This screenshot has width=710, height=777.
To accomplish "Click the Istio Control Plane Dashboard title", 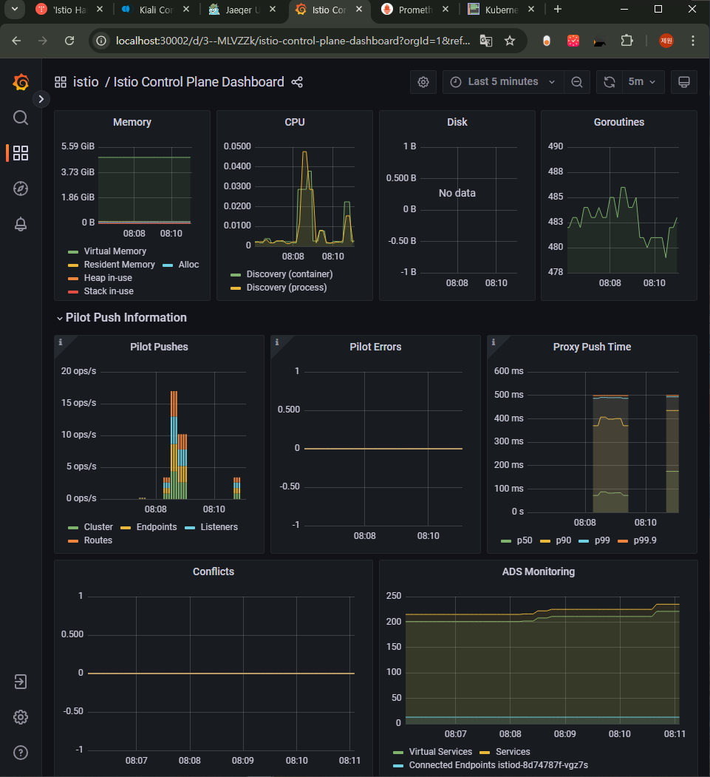I will pos(199,82).
